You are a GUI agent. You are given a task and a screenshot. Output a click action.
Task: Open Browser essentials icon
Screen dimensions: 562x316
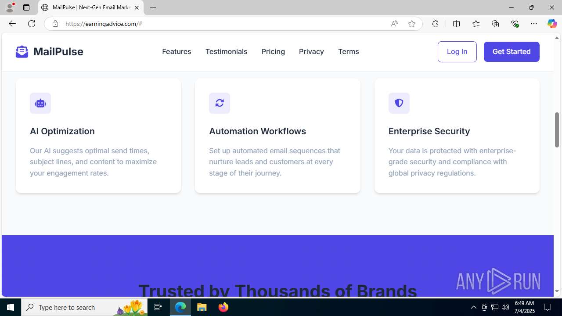(x=515, y=24)
